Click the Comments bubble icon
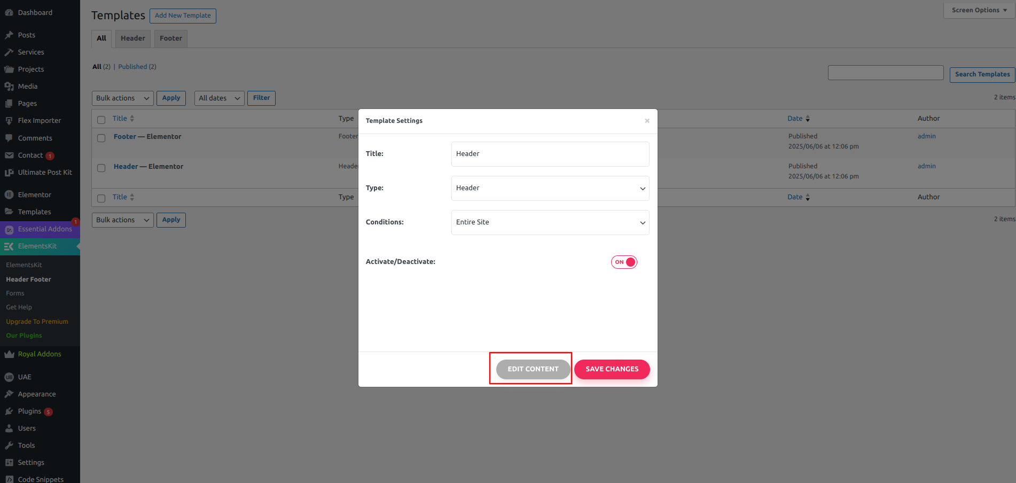Screen dimensions: 1016x483 tap(9, 138)
